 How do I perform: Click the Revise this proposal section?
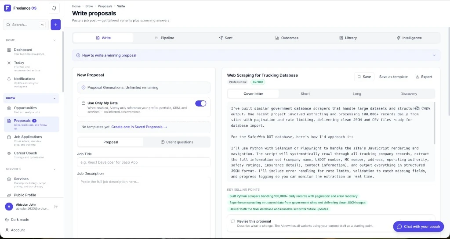click(x=331, y=223)
